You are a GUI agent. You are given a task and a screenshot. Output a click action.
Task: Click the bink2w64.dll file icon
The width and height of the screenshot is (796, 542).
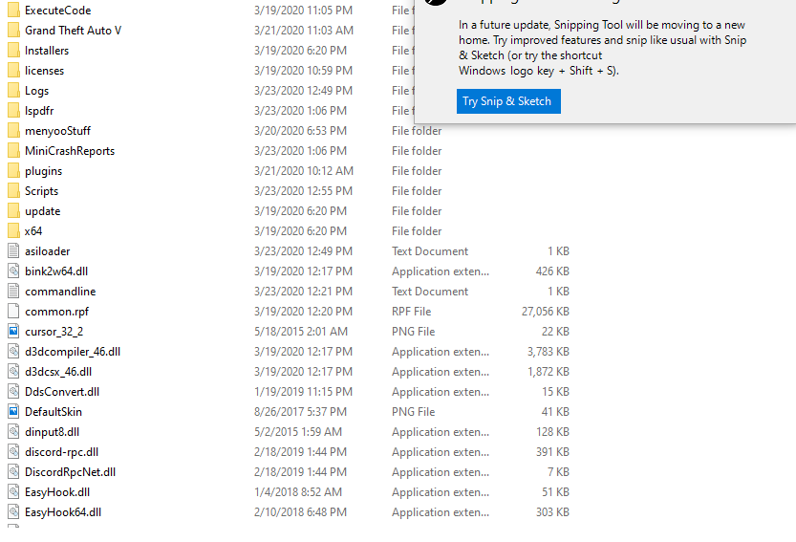12,271
